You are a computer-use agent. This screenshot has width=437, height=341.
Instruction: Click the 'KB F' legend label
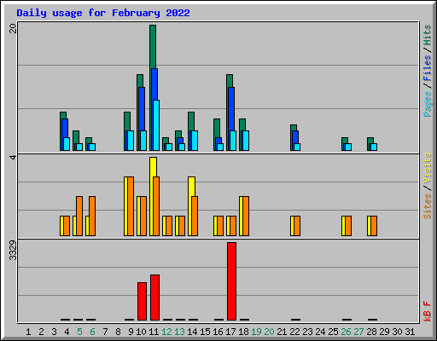pos(427,311)
